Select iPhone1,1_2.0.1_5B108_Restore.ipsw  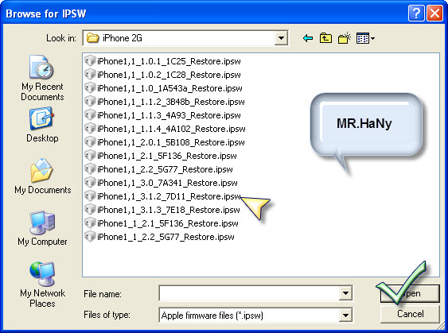pos(165,142)
